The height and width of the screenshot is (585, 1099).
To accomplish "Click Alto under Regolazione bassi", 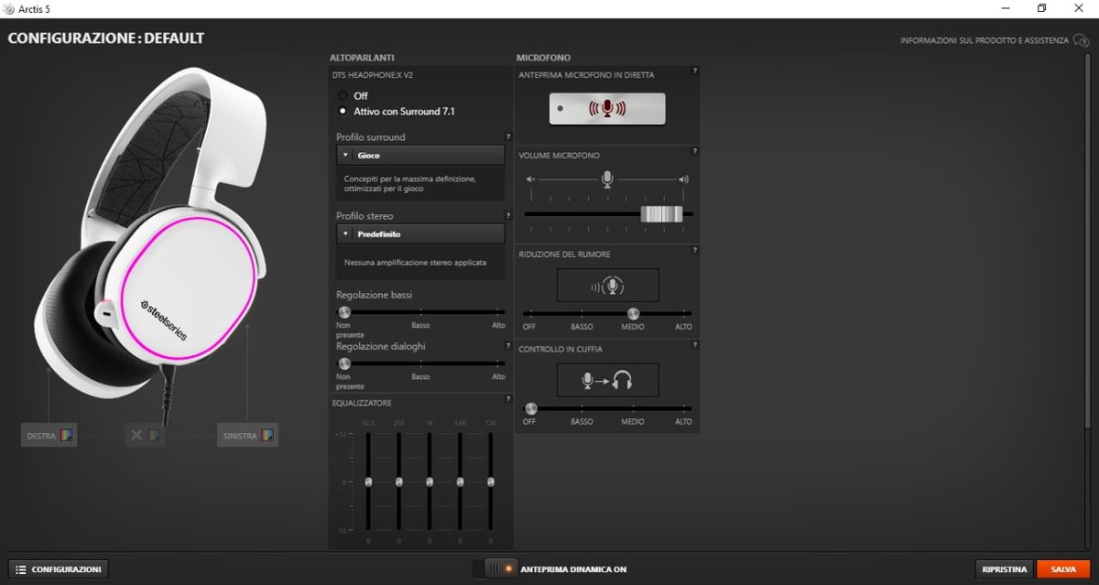I will point(498,325).
